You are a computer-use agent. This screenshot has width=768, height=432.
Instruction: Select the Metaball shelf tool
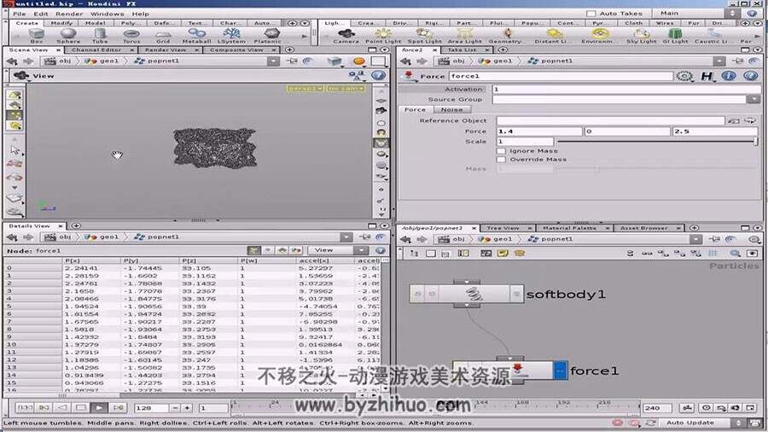tap(196, 35)
